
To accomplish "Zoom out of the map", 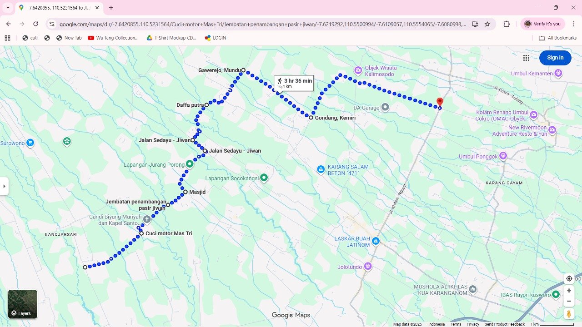I will 569,302.
